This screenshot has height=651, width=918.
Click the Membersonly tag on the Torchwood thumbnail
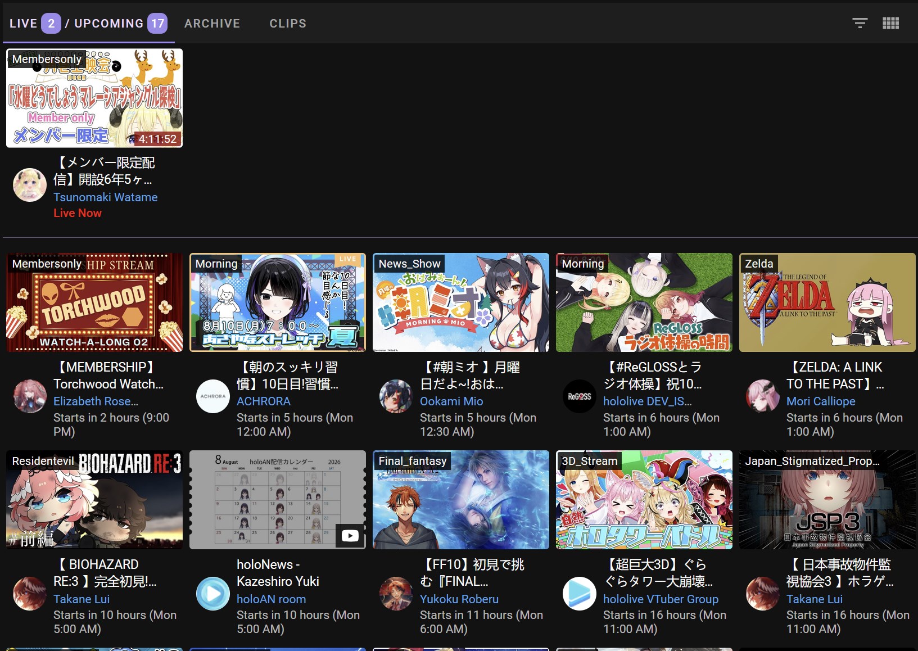(x=47, y=264)
